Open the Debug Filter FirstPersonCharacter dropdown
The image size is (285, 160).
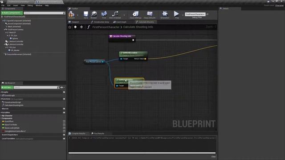click(195, 14)
